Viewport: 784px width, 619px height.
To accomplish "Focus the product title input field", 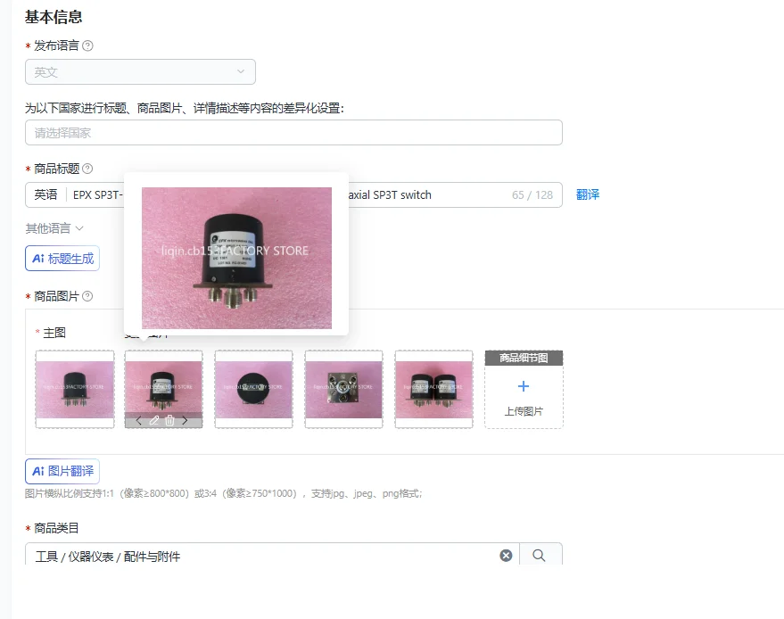I will [294, 195].
